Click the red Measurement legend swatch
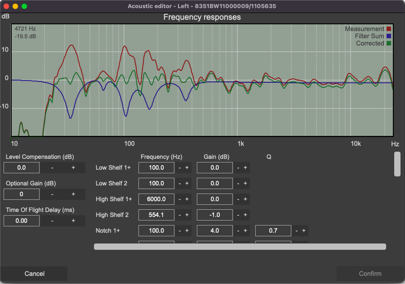 pyautogui.click(x=389, y=29)
